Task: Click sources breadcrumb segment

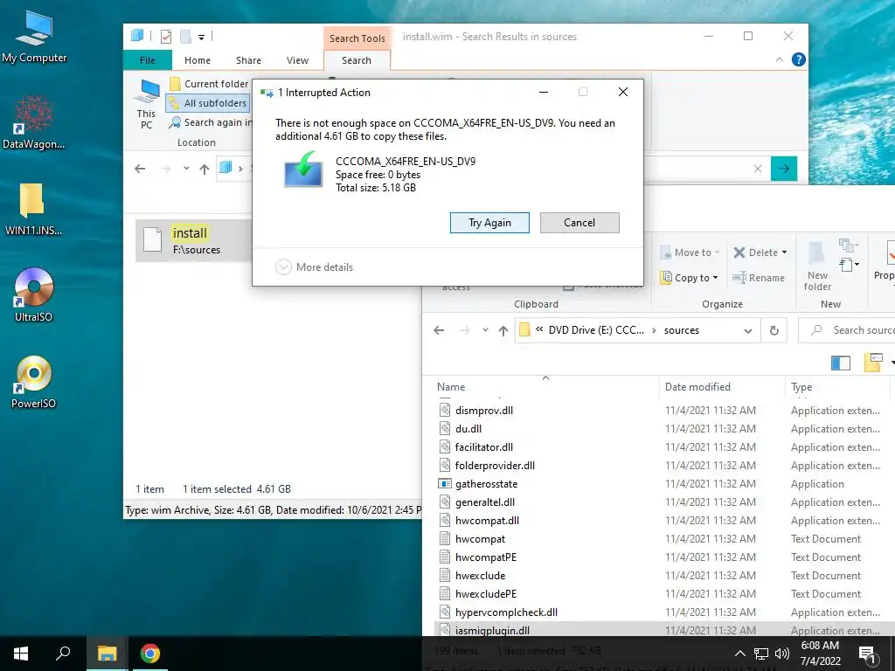Action: 681,330
